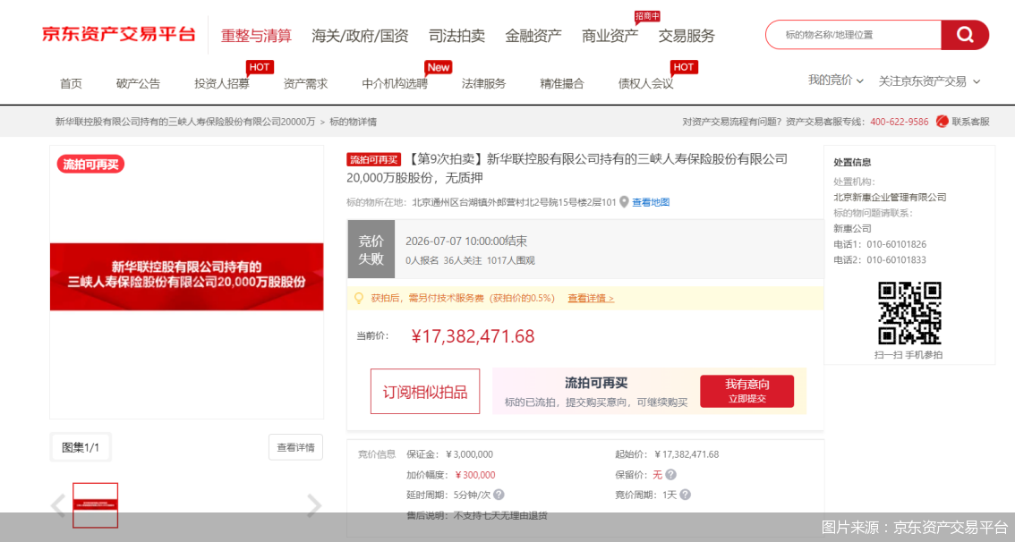Open the 重整与清算 tab
Viewport: 1015px width, 542px height.
[256, 36]
